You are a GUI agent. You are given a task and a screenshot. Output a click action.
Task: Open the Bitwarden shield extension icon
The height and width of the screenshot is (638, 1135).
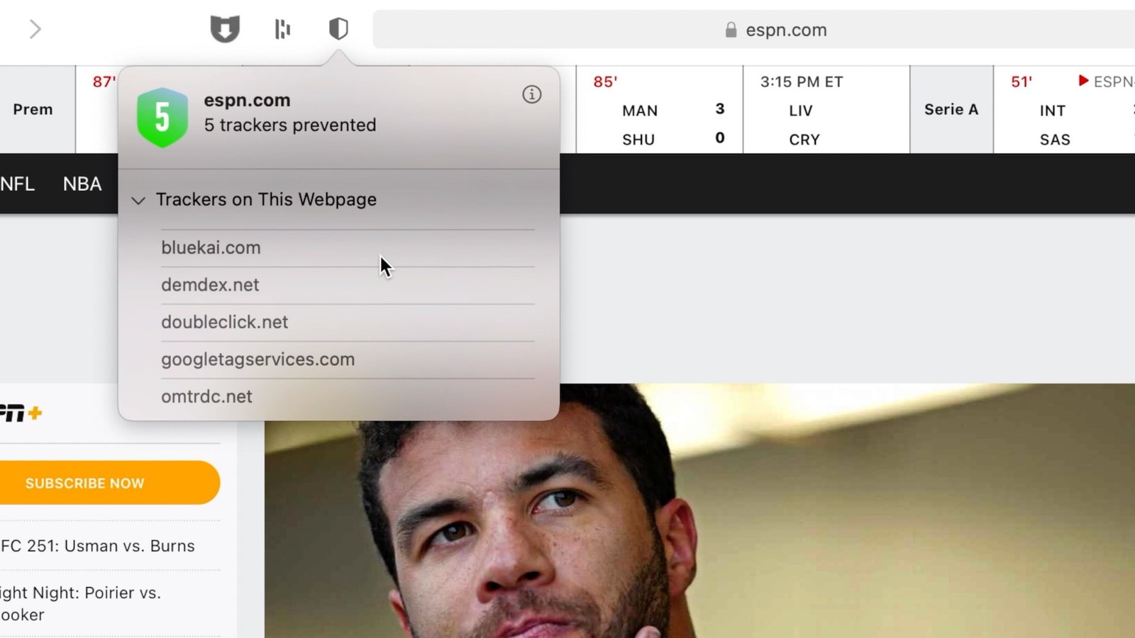click(225, 29)
